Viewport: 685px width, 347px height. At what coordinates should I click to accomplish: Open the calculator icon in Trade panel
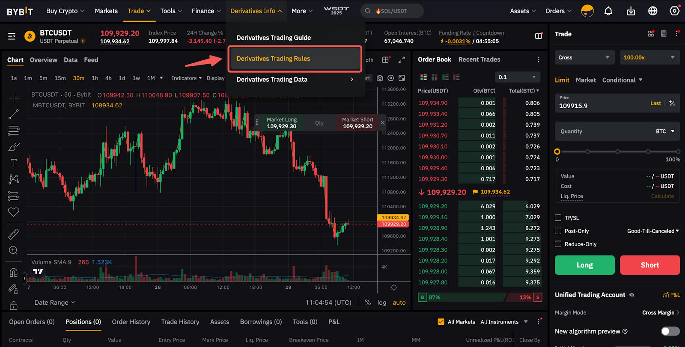[664, 34]
